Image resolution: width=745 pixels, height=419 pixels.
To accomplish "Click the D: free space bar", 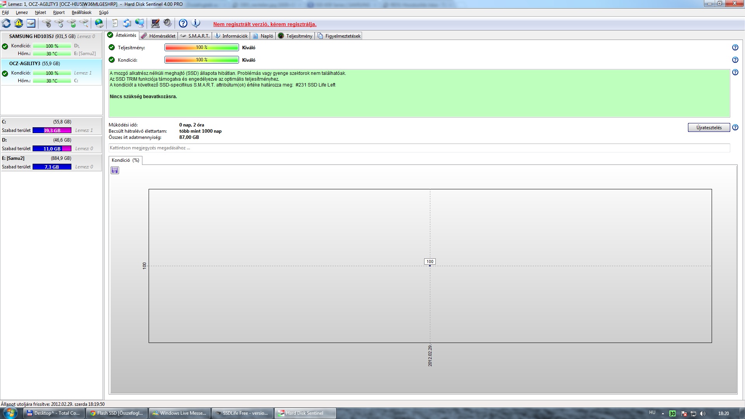I will [x=52, y=149].
